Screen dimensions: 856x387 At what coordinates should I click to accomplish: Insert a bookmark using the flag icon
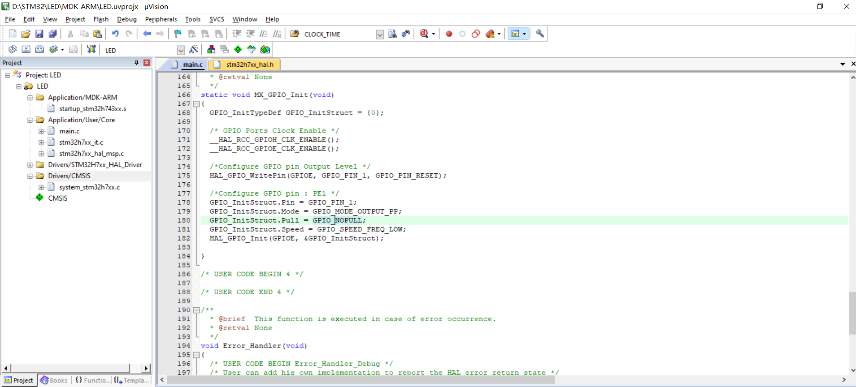(x=178, y=34)
